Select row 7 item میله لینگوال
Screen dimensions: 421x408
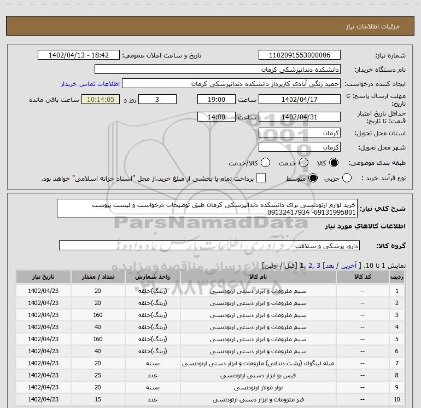tap(258, 363)
